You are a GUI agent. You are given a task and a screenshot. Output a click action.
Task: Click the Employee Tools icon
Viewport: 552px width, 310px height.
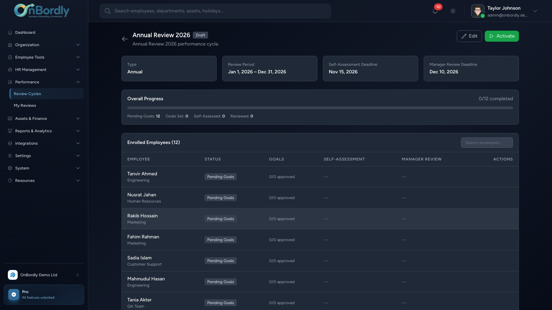coord(10,57)
